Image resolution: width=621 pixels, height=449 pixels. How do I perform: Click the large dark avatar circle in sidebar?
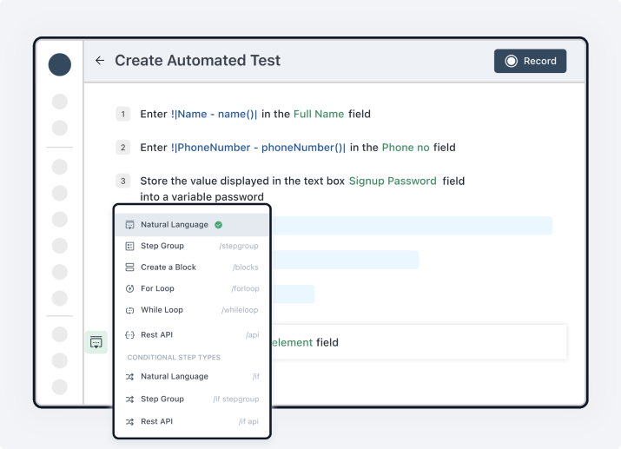coord(60,64)
